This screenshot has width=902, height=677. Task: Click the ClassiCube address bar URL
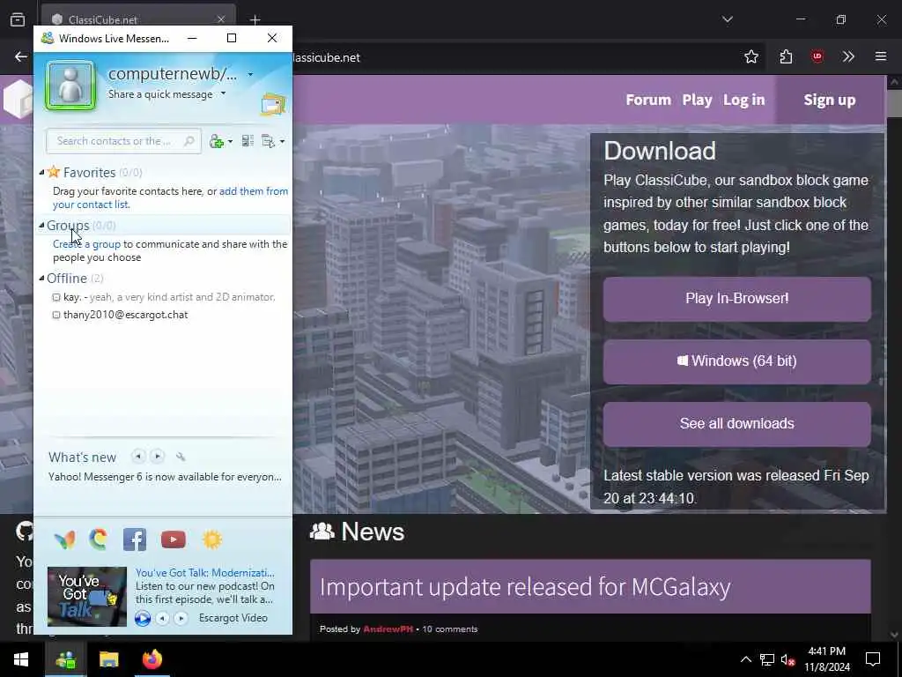pos(326,57)
